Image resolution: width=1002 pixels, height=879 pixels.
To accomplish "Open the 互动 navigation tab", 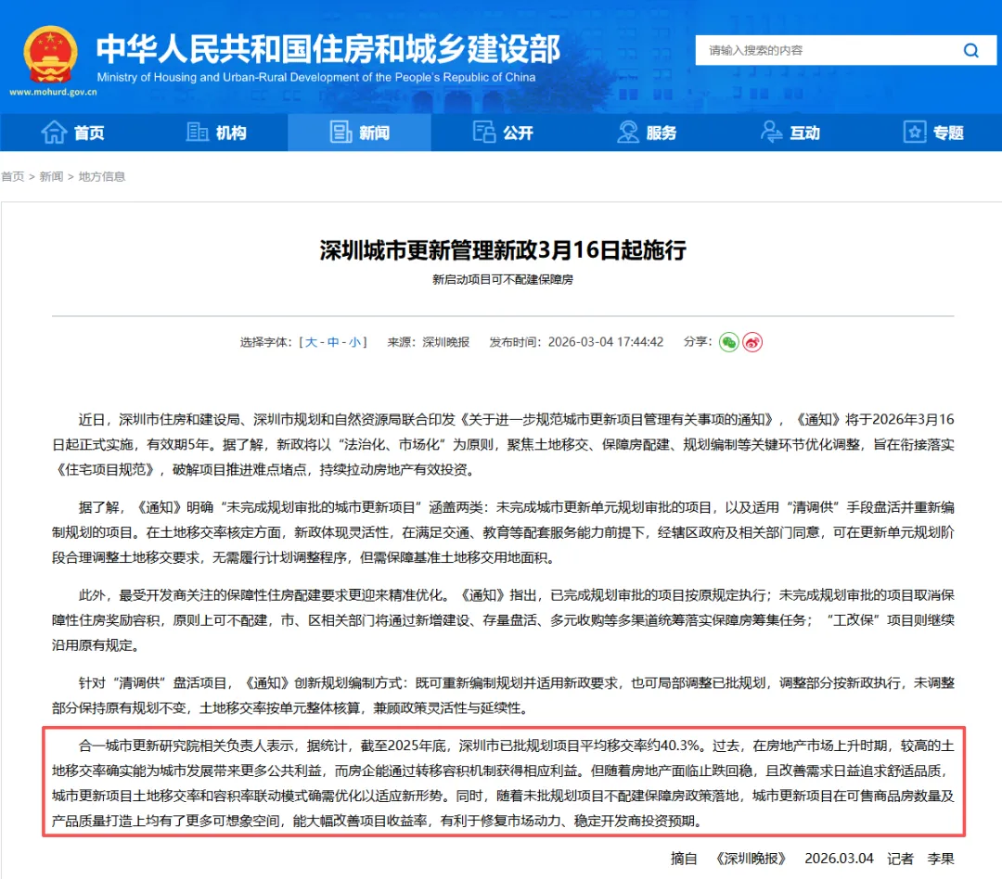I will (x=790, y=133).
